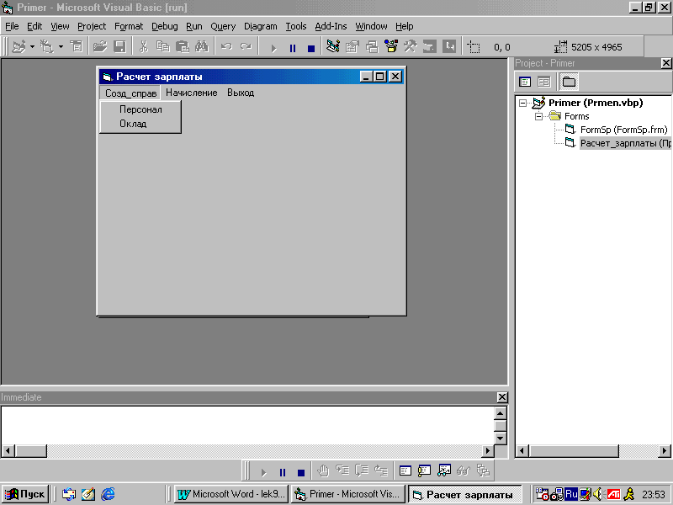Open the Add Project dropdown arrow
This screenshot has width=673, height=505.
click(32, 46)
